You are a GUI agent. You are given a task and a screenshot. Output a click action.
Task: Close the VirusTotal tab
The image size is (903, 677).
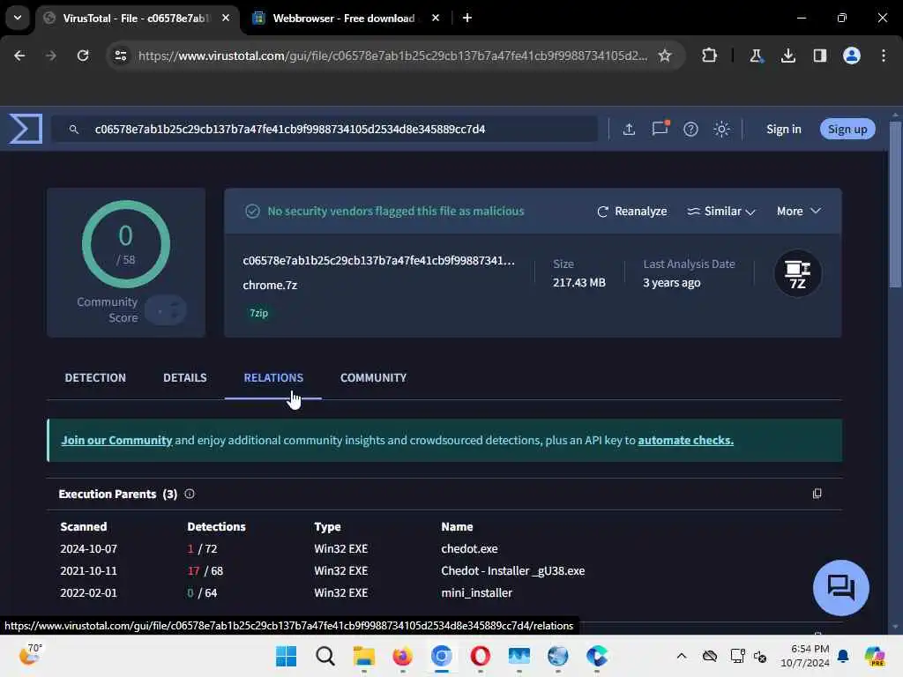(x=226, y=18)
